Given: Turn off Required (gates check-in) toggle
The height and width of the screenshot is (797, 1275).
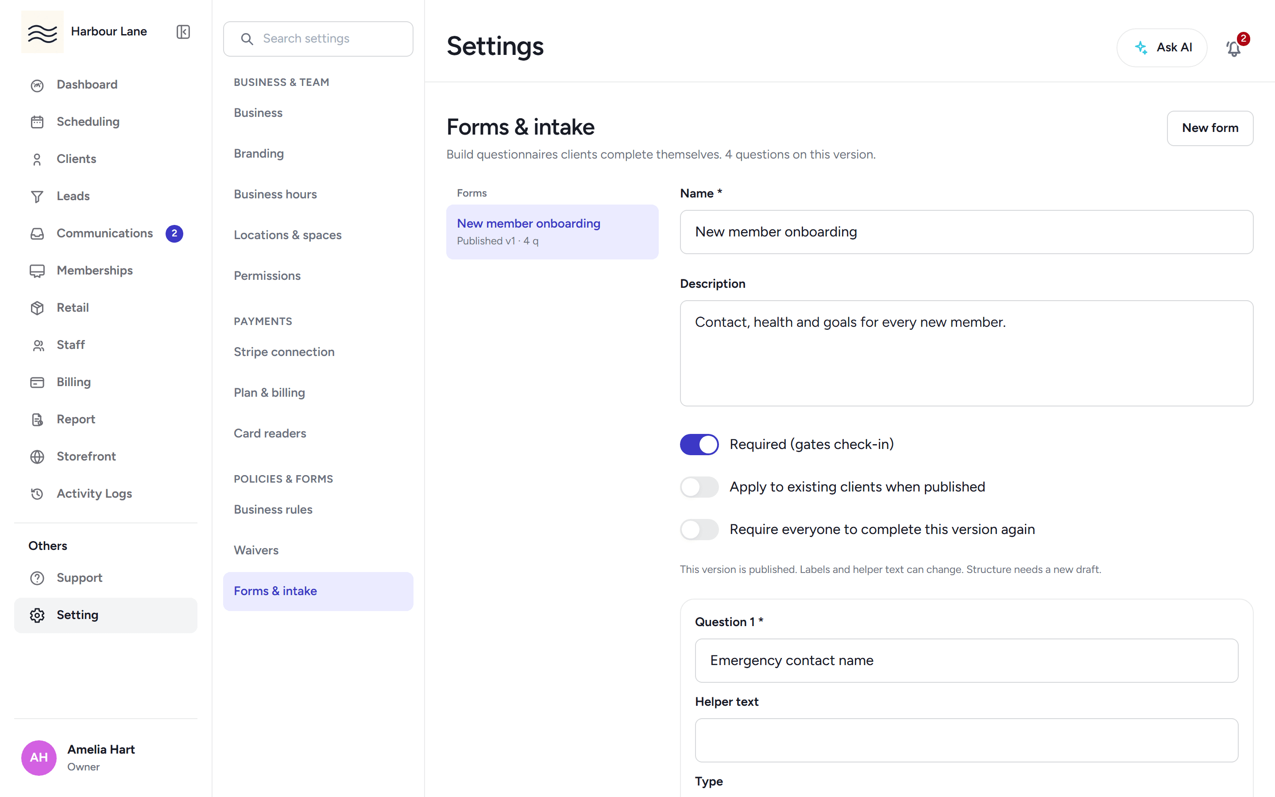Looking at the screenshot, I should pos(699,445).
